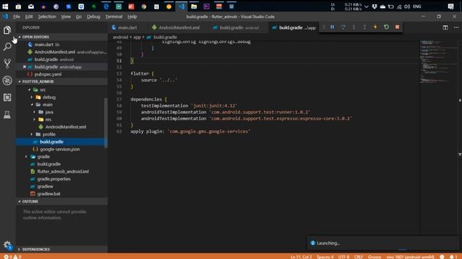This screenshot has width=462, height=259.
Task: Trigger Hot Reload lightning icon
Action: click(375, 27)
